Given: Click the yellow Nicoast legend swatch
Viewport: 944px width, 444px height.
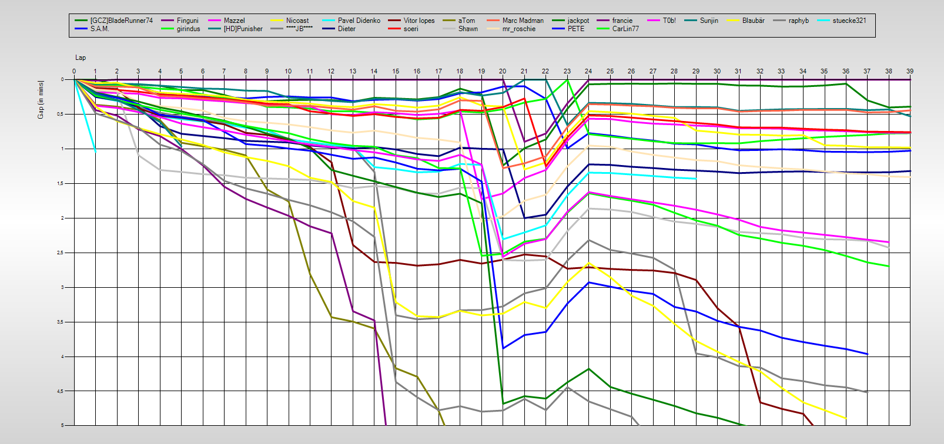Looking at the screenshot, I should 277,21.
